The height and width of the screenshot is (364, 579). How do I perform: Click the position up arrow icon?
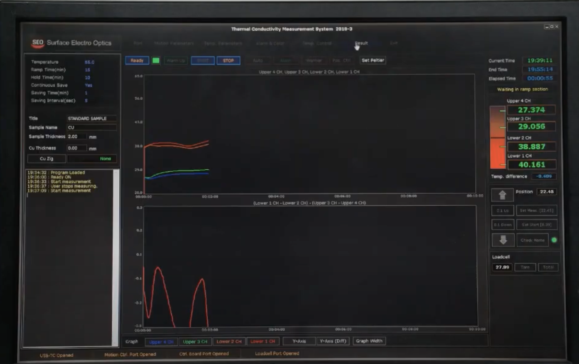[503, 195]
